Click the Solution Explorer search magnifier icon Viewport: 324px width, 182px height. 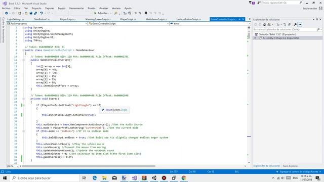318,29
